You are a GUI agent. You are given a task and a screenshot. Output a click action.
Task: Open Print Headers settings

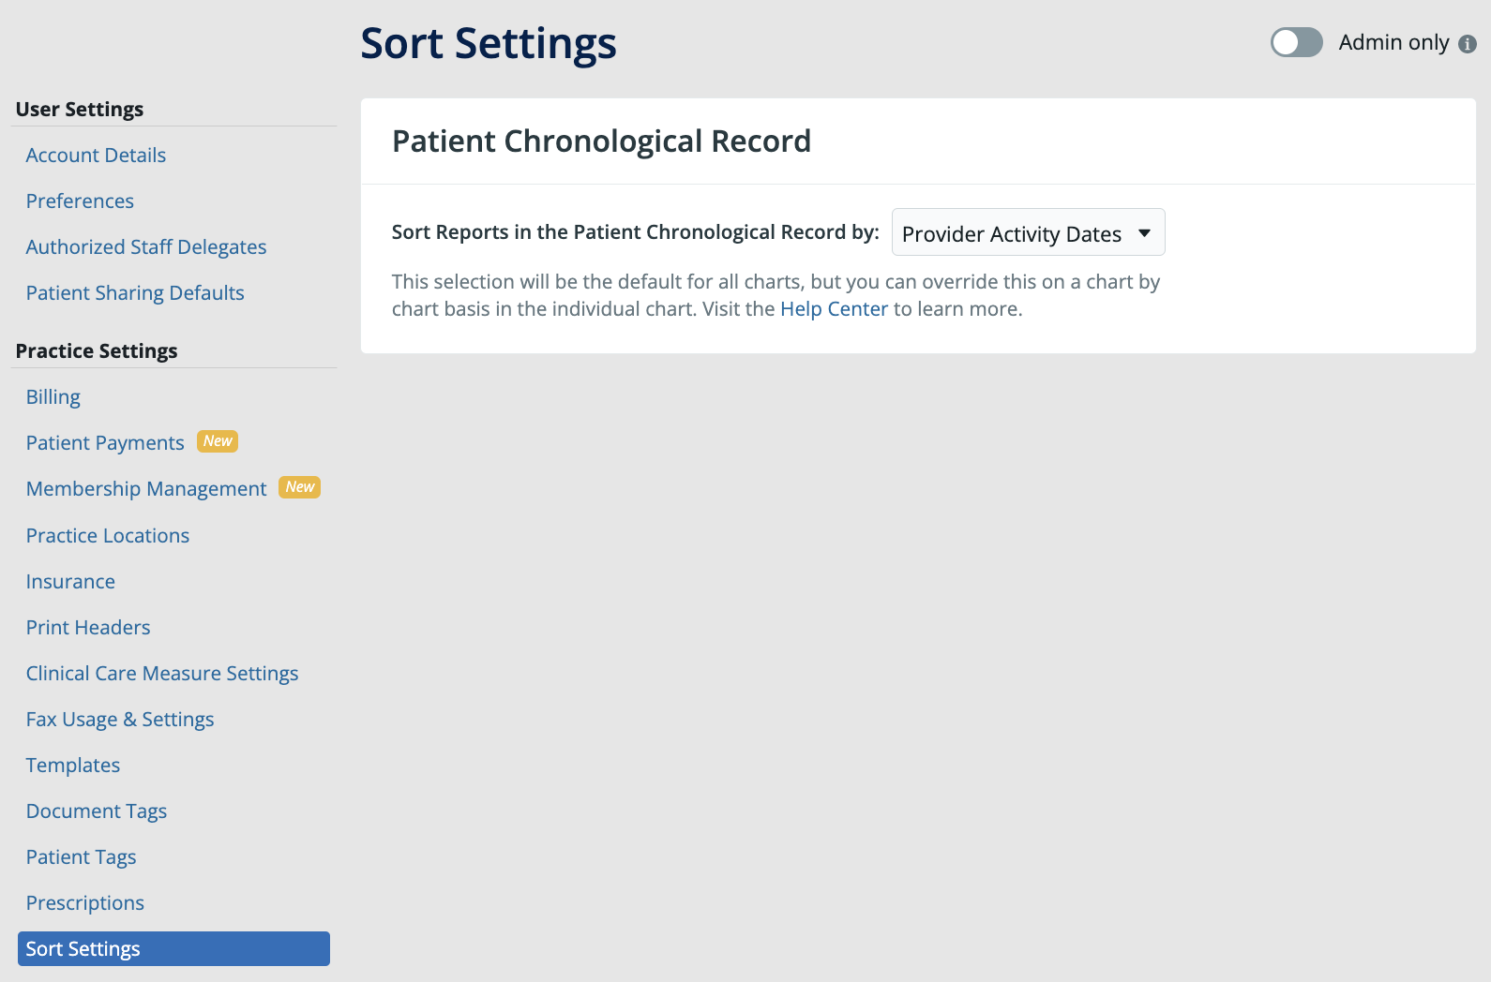(x=88, y=627)
